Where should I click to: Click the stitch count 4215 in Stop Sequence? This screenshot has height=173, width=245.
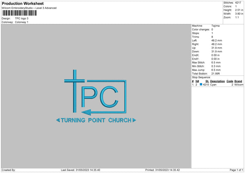pos(206,84)
